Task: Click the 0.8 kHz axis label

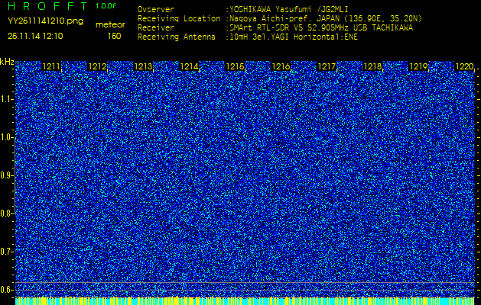Action: [x=5, y=213]
